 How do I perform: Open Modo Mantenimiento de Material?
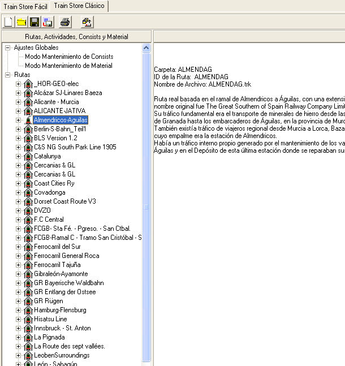tap(68, 66)
